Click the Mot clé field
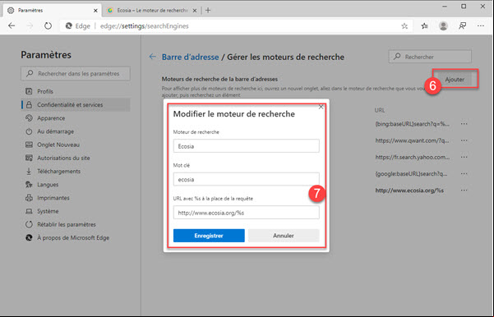494x317 pixels. (246, 179)
